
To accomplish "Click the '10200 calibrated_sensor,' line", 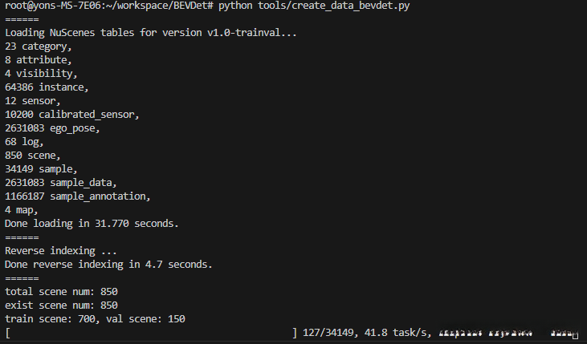I will (72, 115).
